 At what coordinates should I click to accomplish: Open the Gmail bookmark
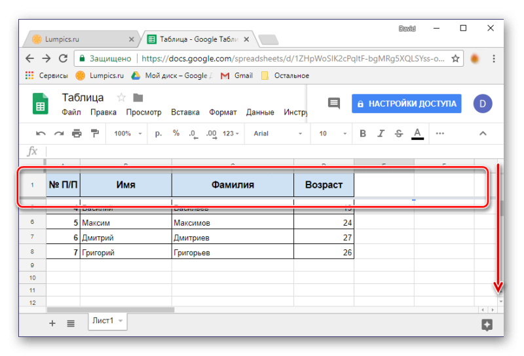click(236, 75)
